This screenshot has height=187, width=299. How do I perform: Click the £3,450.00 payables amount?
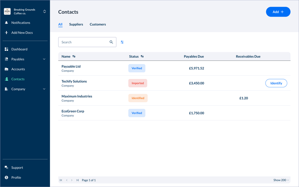(196, 83)
